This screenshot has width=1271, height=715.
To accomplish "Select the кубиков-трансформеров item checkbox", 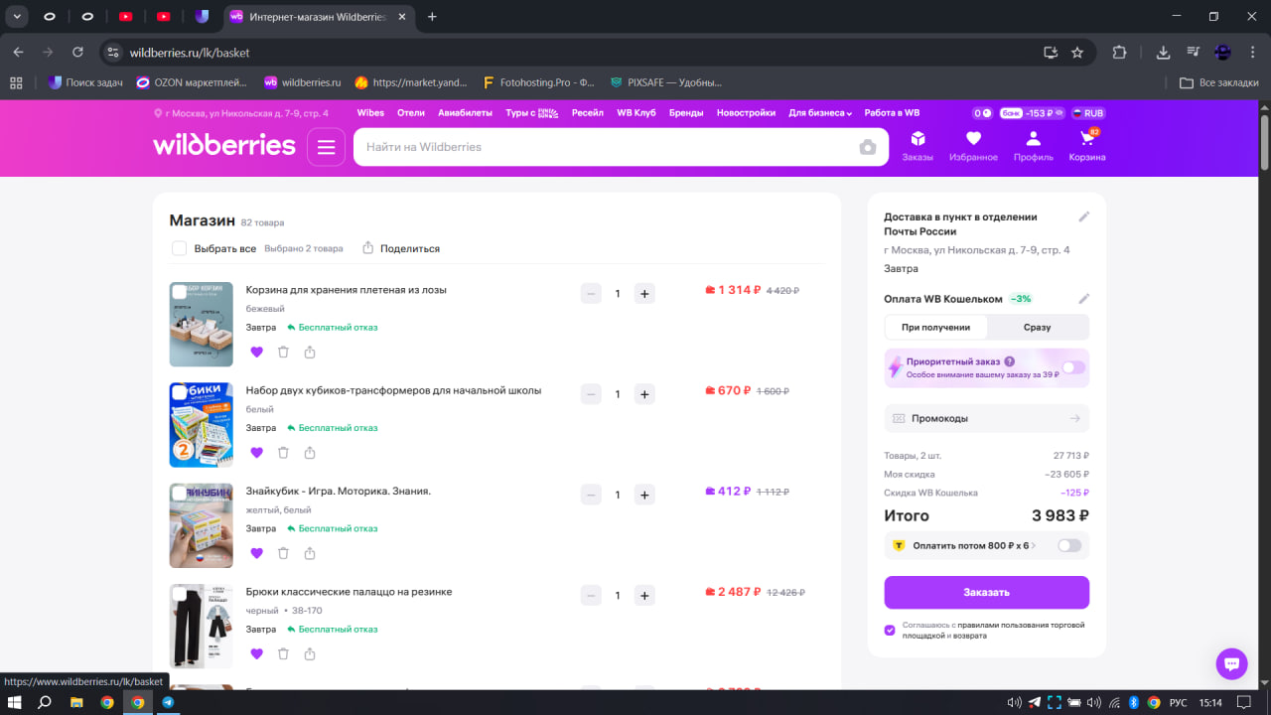I will tap(180, 393).
